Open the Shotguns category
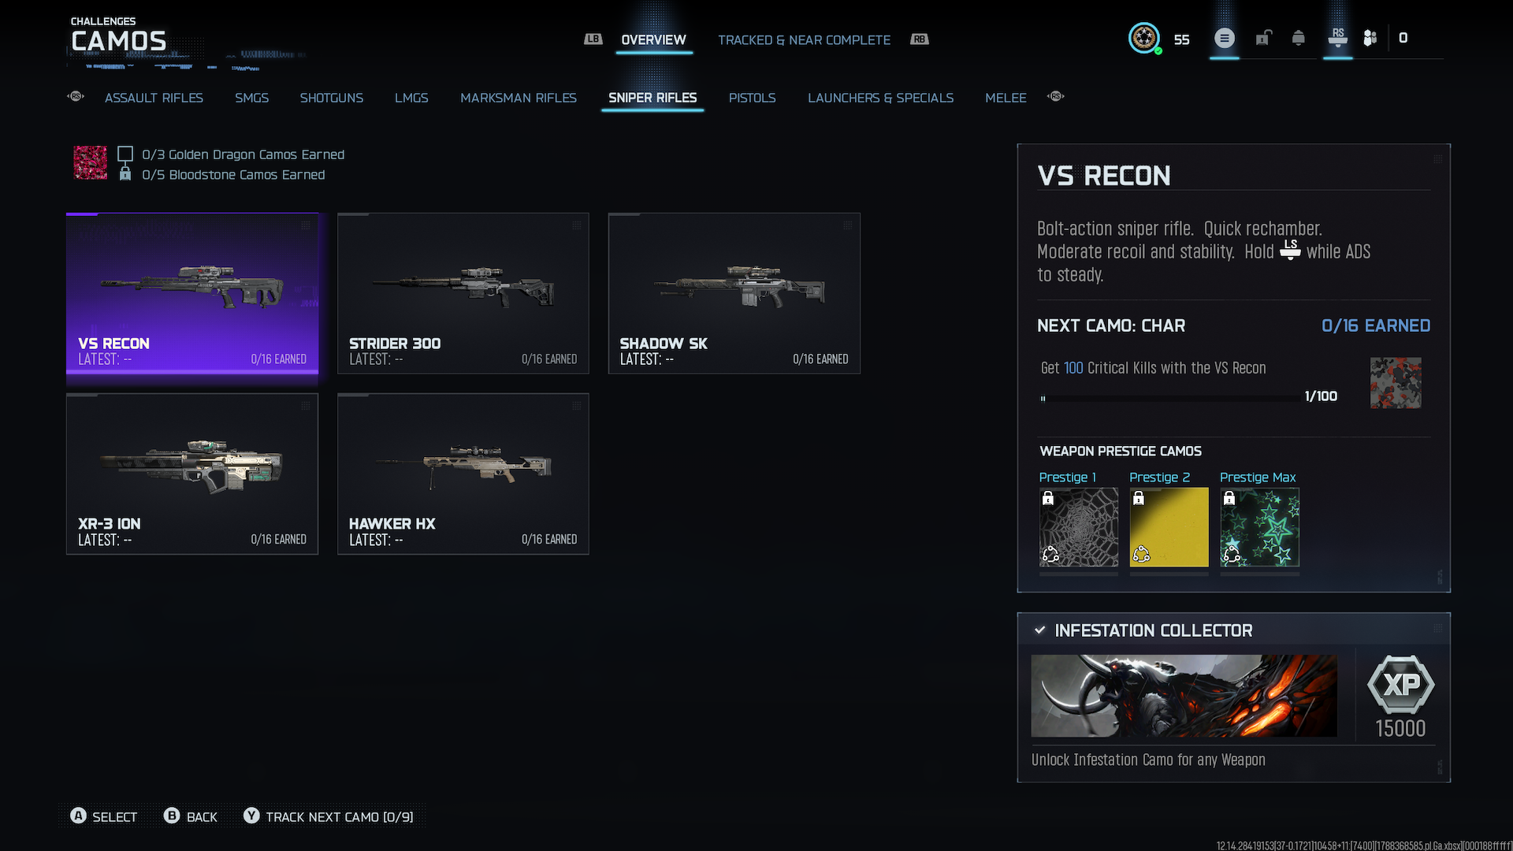The height and width of the screenshot is (851, 1513). click(331, 98)
